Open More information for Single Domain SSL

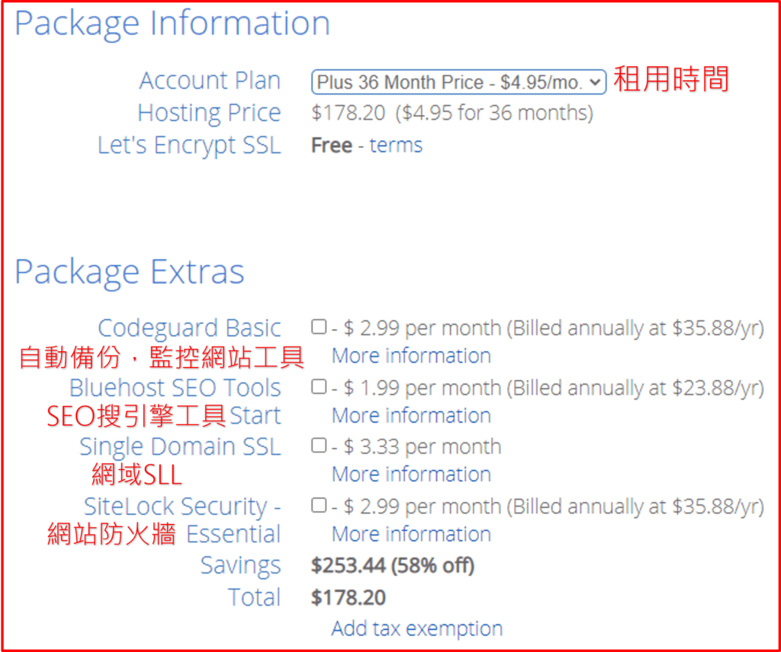411,475
